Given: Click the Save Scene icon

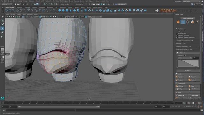Looking at the screenshot, I should click(20, 4).
